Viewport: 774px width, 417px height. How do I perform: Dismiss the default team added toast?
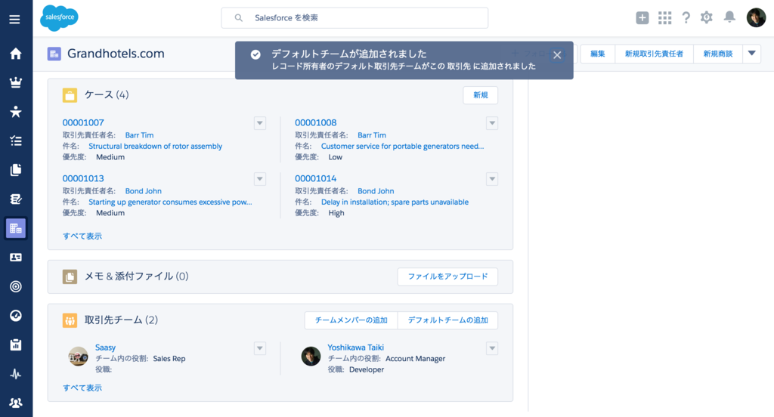557,55
